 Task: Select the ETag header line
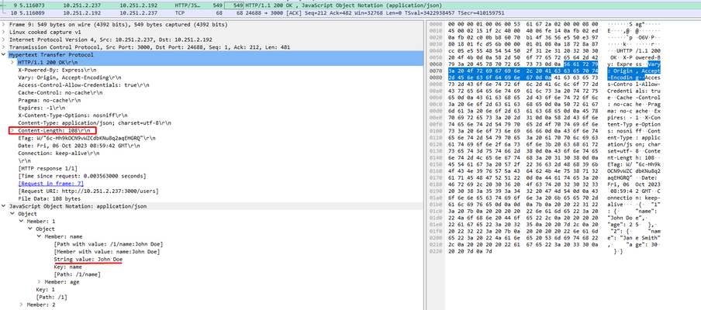(87, 138)
